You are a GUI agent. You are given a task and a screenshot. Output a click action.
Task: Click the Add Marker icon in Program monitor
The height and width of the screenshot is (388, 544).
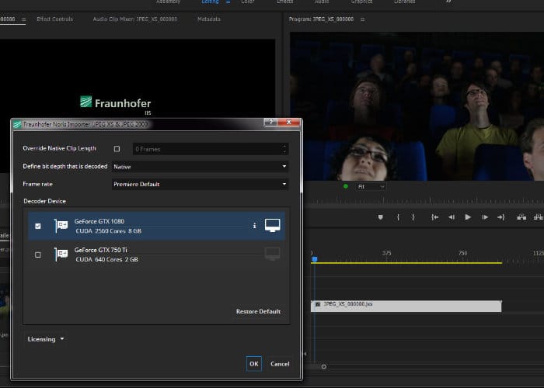[381, 217]
